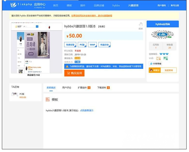This screenshot has height=152, width=189.
Task: Click the product preview screenshot
Action: tap(36, 48)
